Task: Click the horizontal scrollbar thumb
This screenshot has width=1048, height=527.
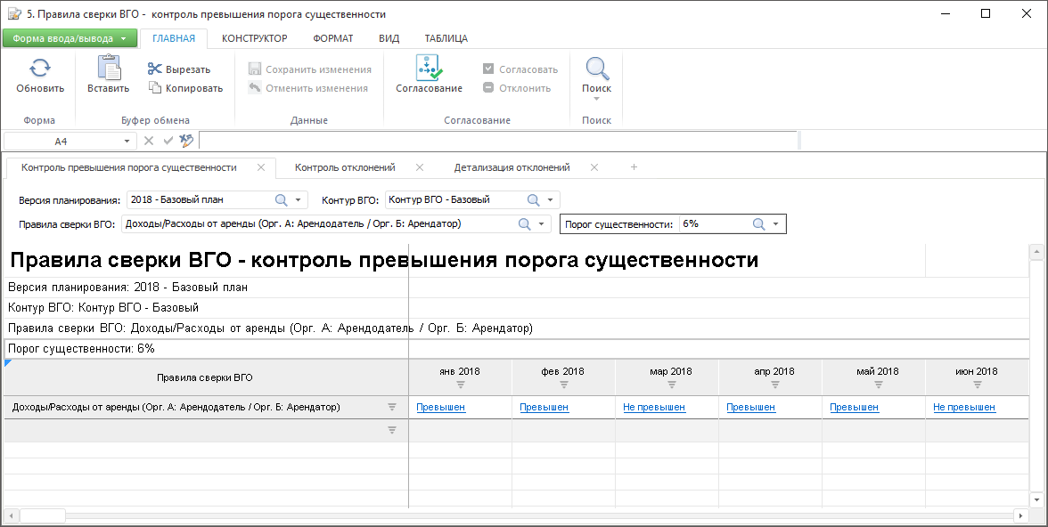Action: (x=42, y=515)
